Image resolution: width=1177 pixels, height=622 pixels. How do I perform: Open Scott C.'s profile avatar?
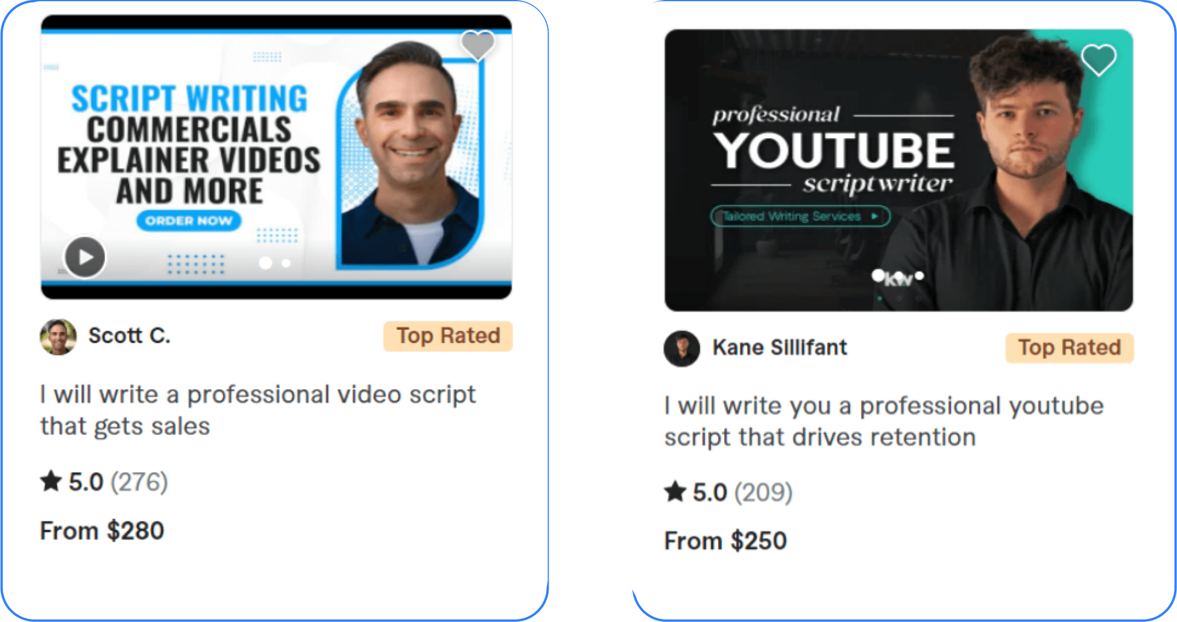pyautogui.click(x=58, y=337)
